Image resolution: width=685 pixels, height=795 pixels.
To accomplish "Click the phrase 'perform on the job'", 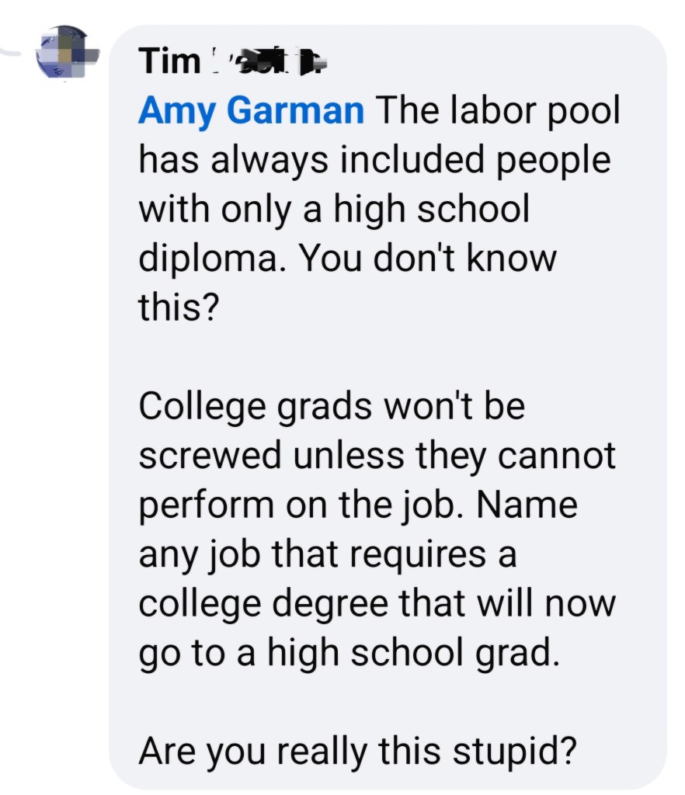I will 300,505.
